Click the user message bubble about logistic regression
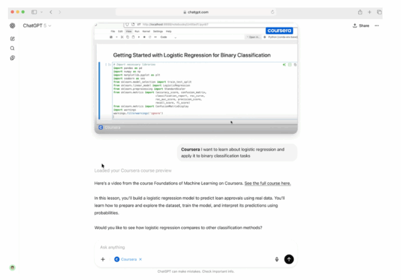401x280 pixels. [x=237, y=153]
